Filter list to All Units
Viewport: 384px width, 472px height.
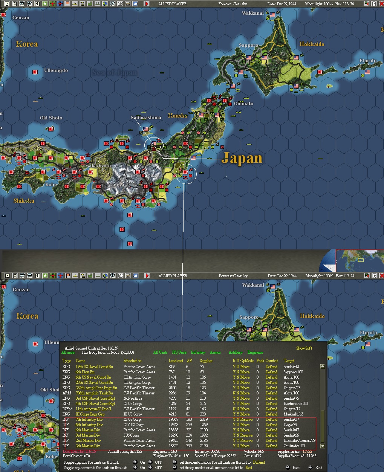[x=160, y=352]
